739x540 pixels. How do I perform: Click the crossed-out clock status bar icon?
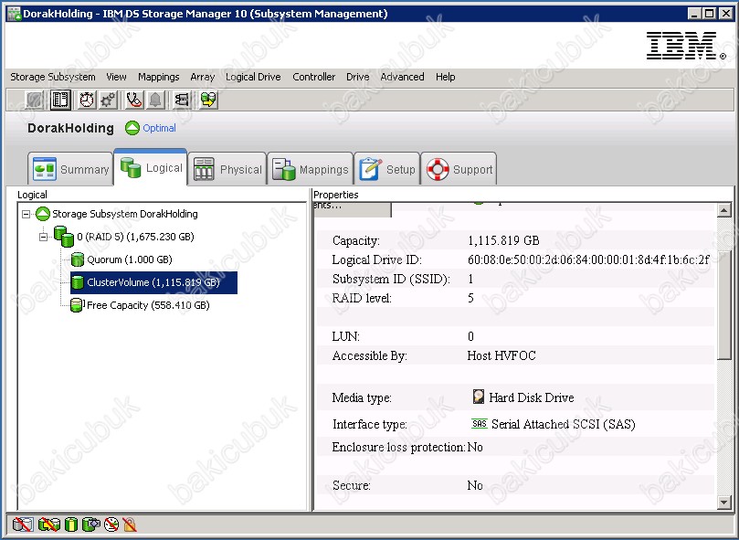pyautogui.click(x=111, y=524)
